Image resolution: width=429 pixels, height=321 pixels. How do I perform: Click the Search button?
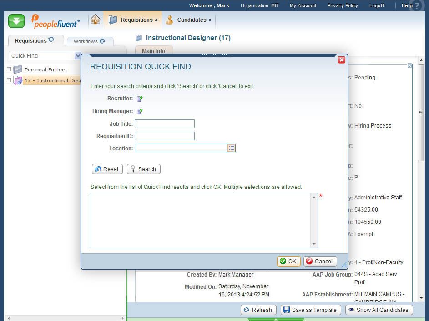tap(143, 169)
